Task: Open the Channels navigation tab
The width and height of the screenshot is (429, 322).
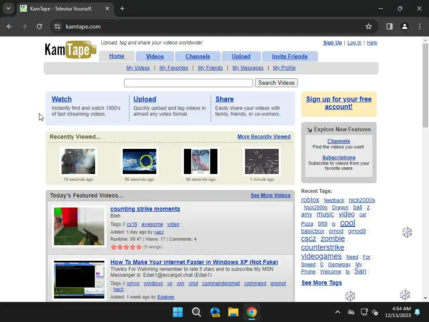Action: click(x=198, y=57)
